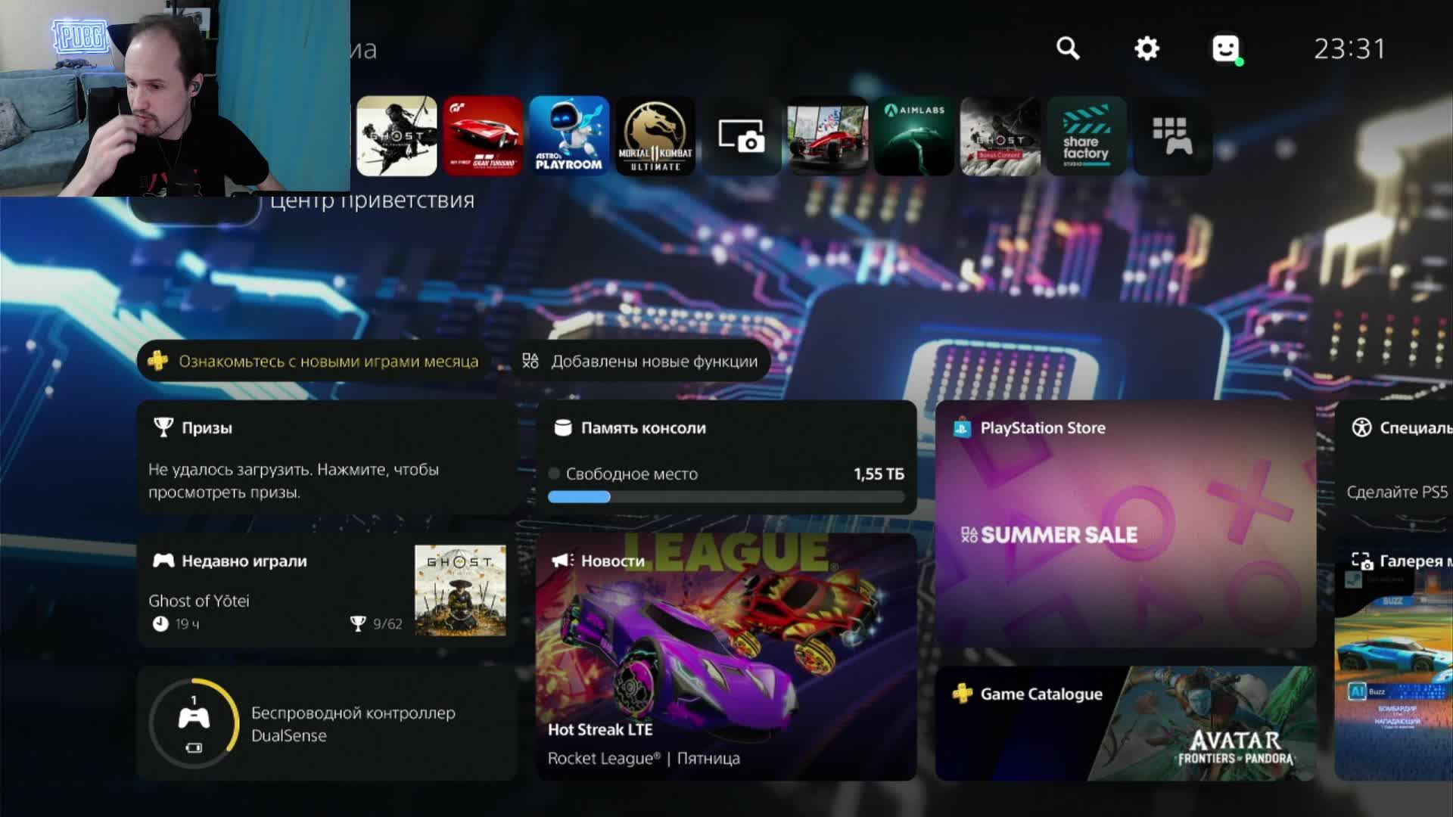Open the PlayStation Store Summer Sale card
This screenshot has width=1453, height=817.
point(1125,523)
